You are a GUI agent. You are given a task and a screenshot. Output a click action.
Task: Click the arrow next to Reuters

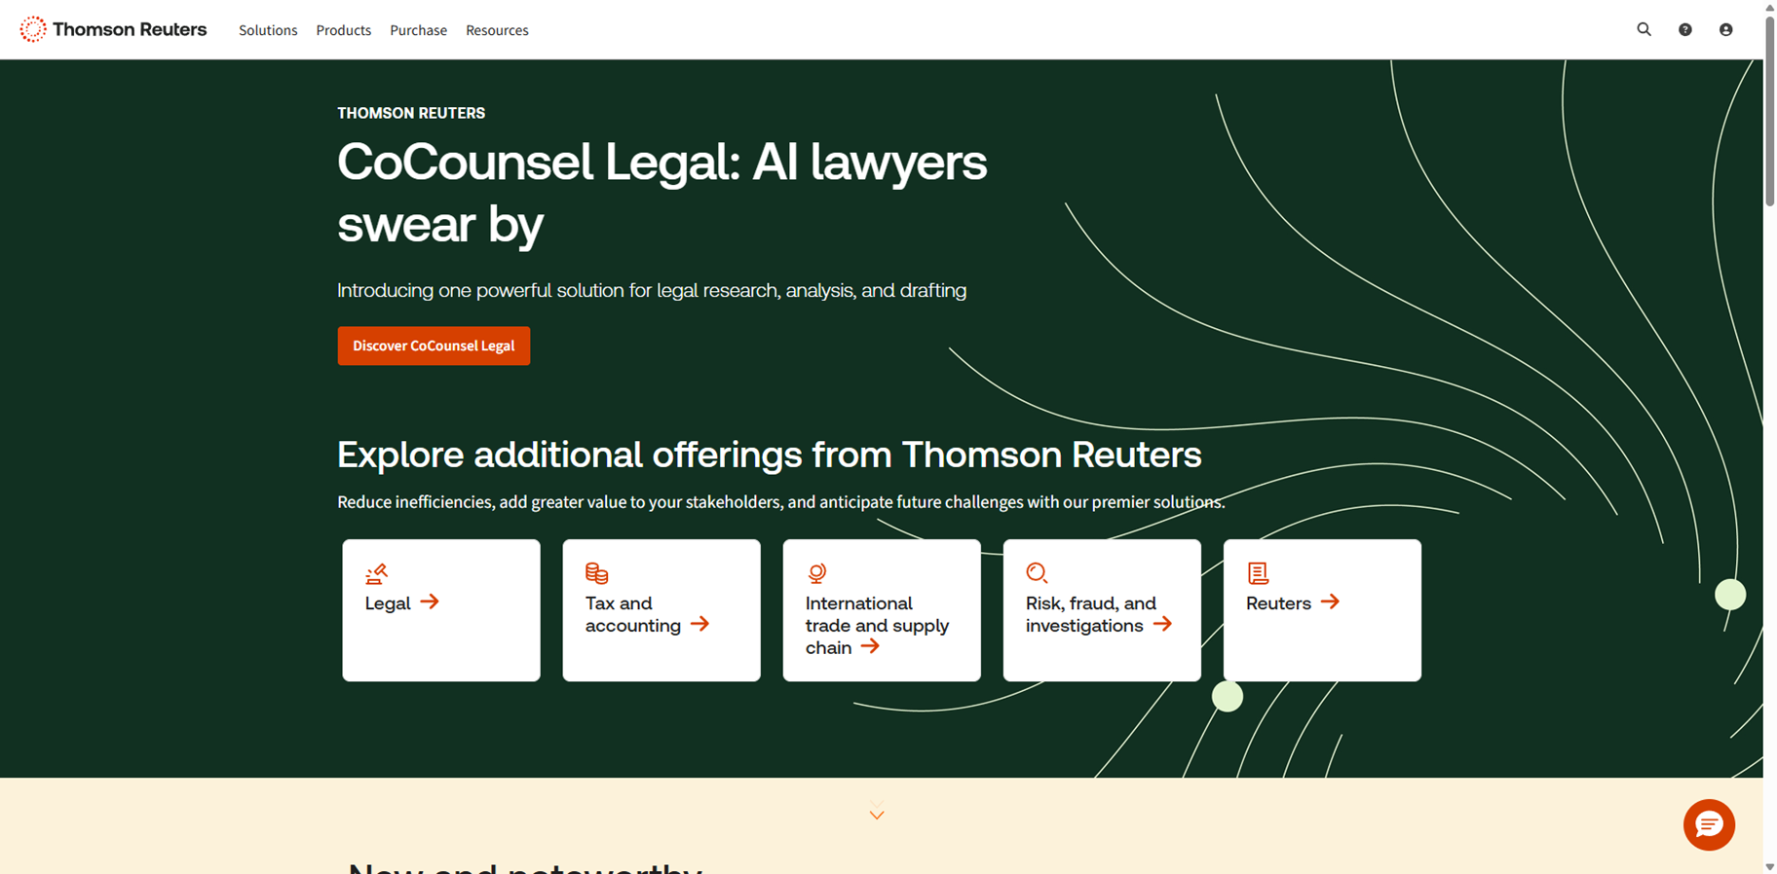pyautogui.click(x=1330, y=602)
